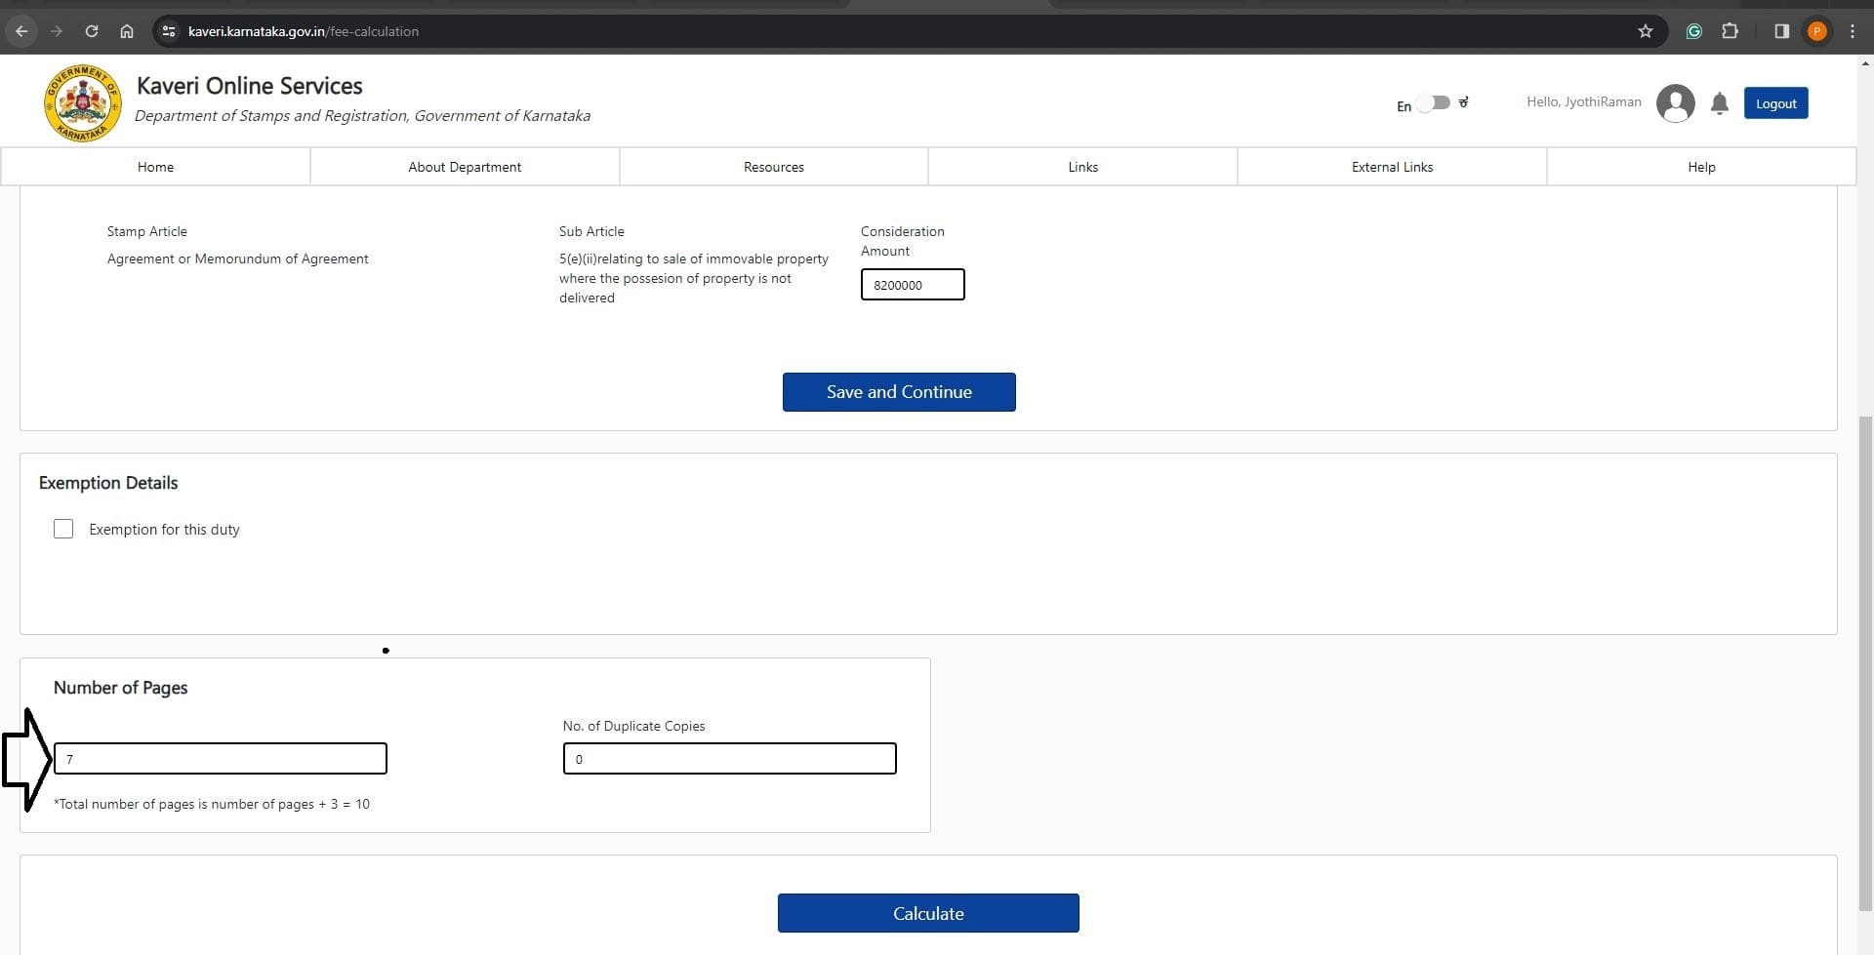Bookmark this page with star icon
1874x955 pixels.
coord(1646,31)
